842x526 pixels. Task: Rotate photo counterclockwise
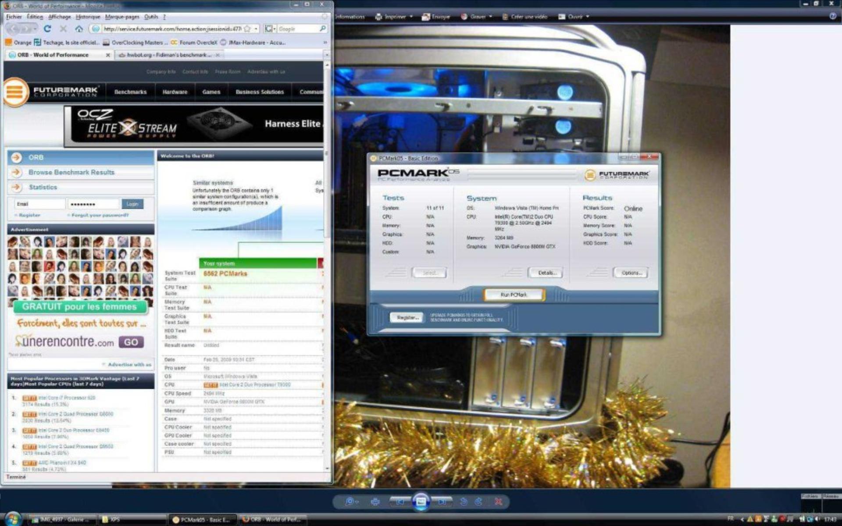point(464,501)
